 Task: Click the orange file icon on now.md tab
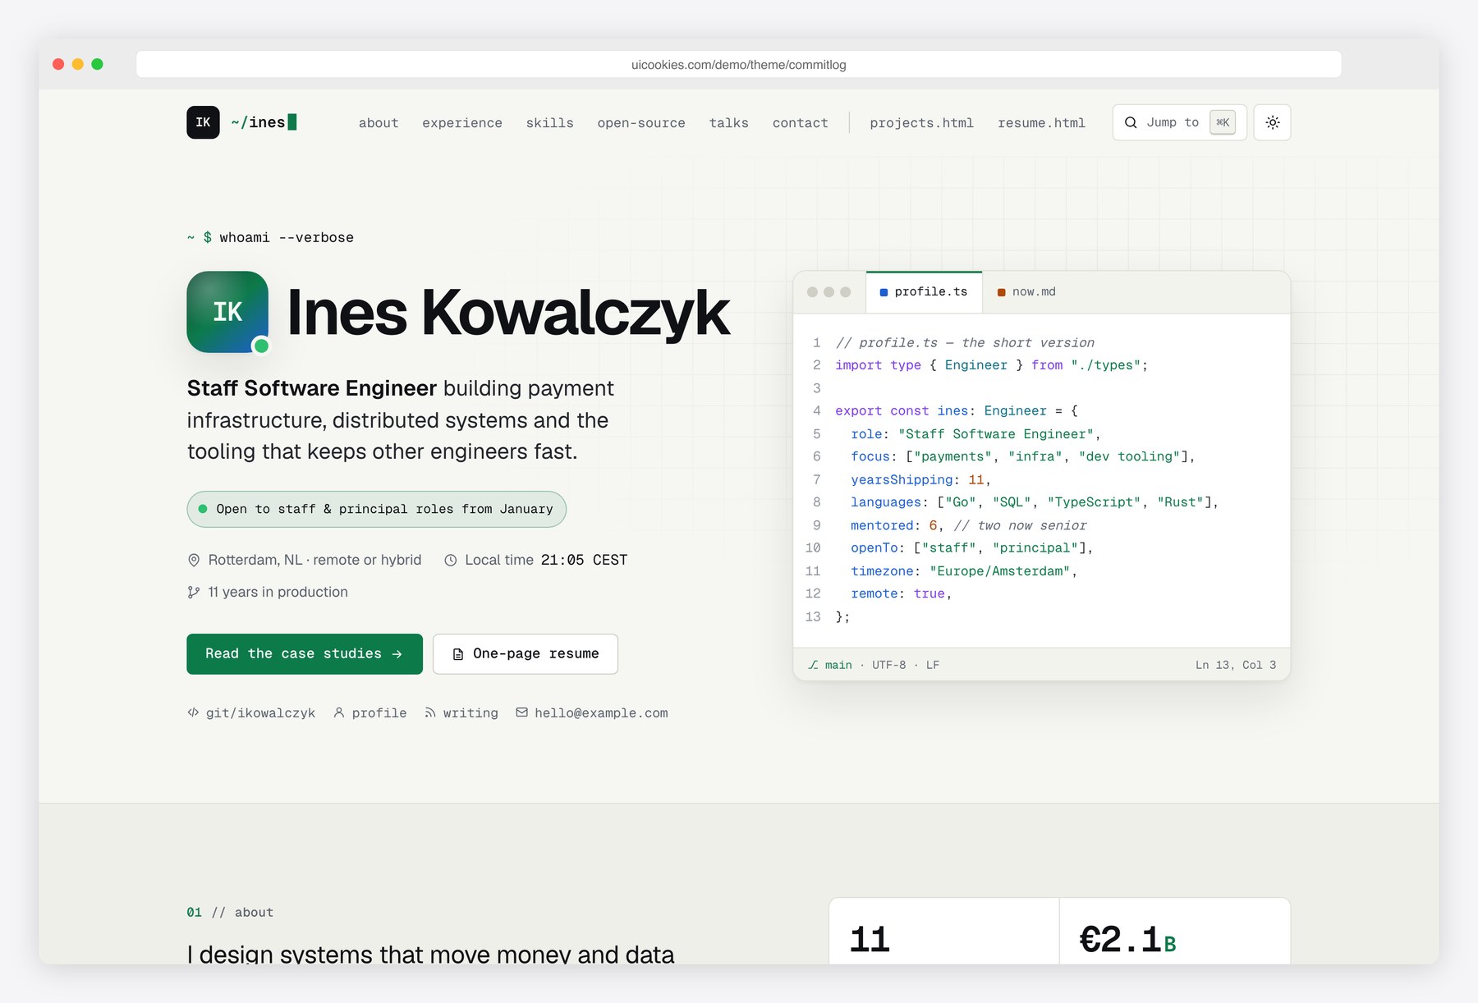pos(1001,292)
